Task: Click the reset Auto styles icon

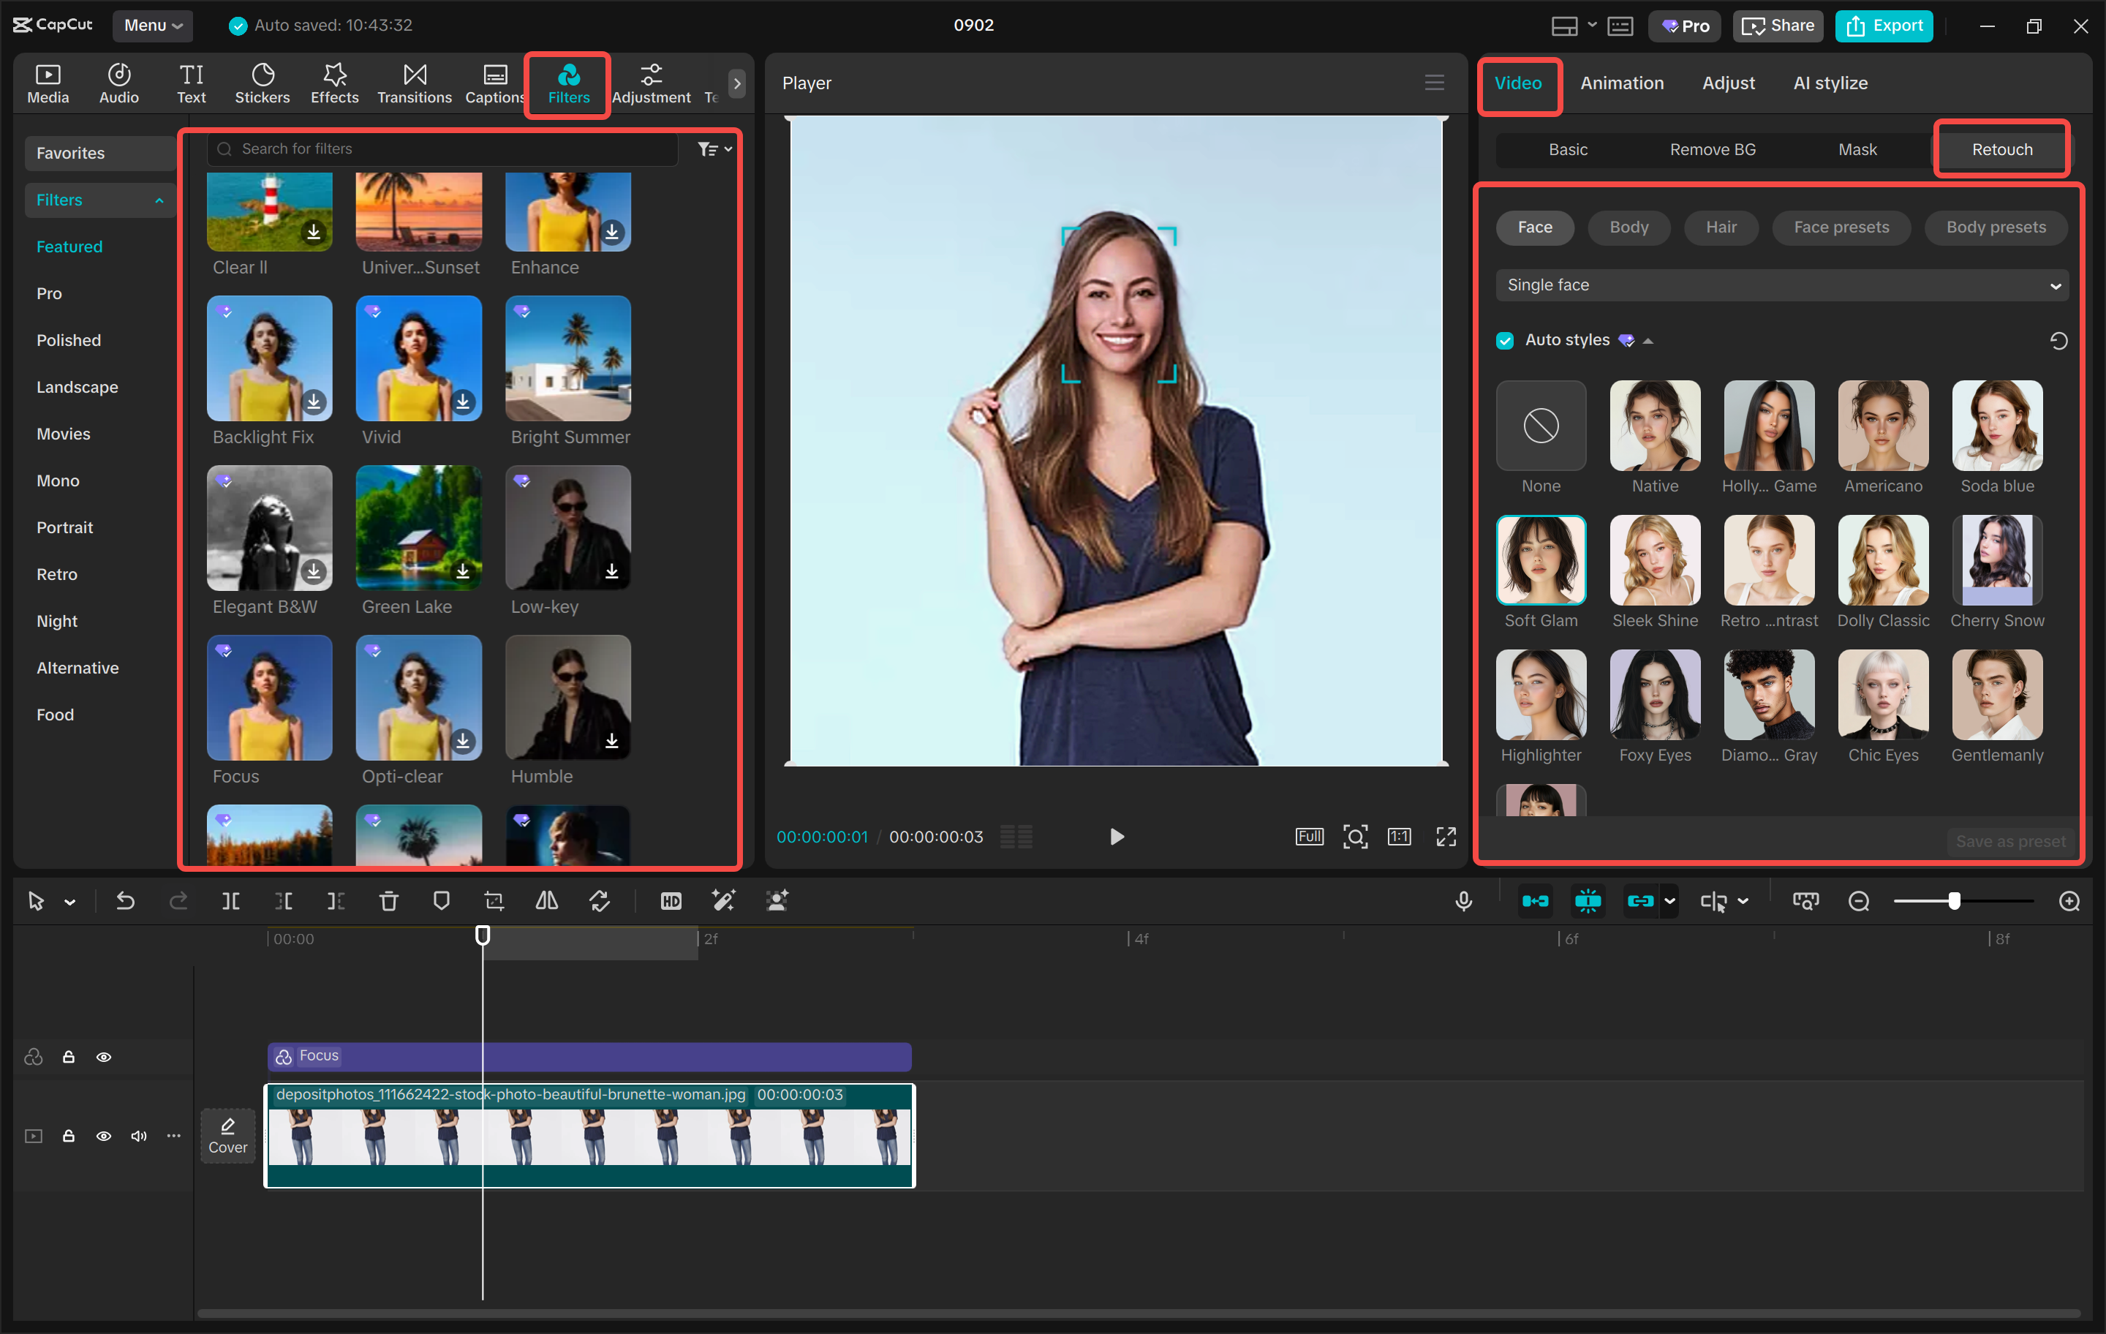Action: coord(2058,340)
